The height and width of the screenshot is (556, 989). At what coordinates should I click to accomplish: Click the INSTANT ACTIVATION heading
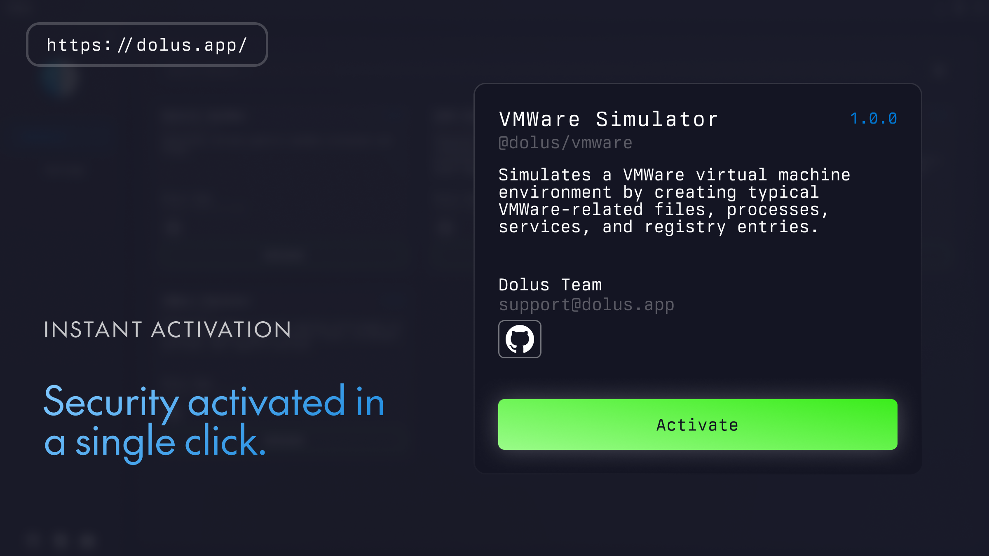coord(168,330)
